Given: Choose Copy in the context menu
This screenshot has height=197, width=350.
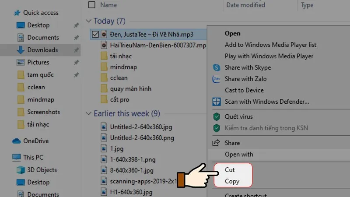Looking at the screenshot, I should (232, 181).
